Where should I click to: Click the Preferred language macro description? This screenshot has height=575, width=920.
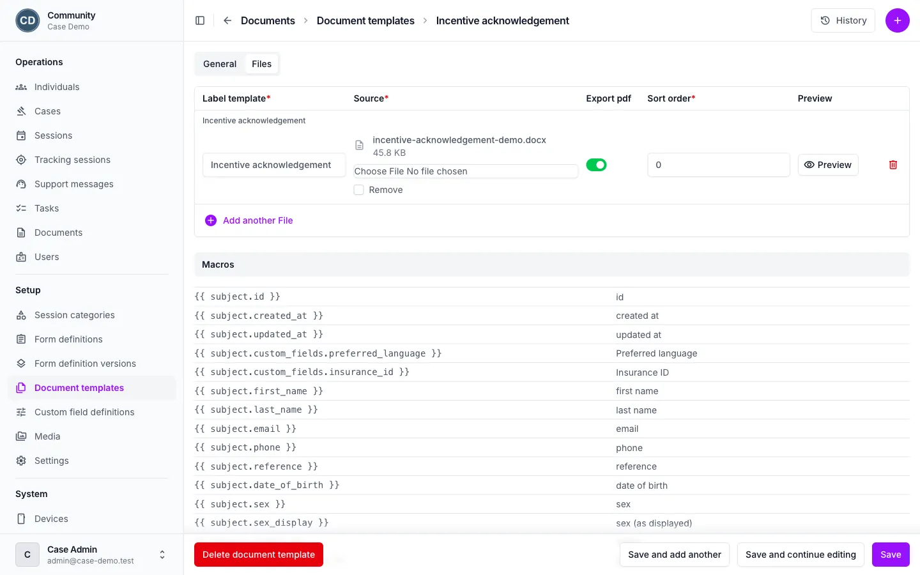click(657, 353)
